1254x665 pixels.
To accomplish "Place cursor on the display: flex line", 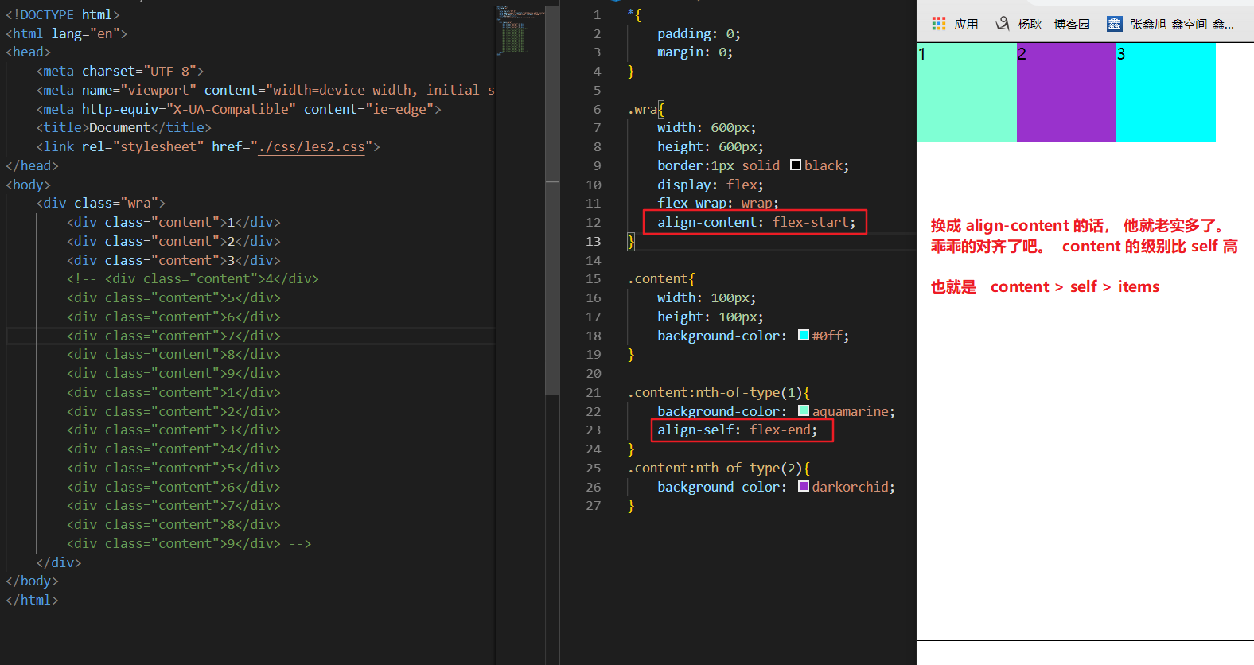I will (x=710, y=185).
